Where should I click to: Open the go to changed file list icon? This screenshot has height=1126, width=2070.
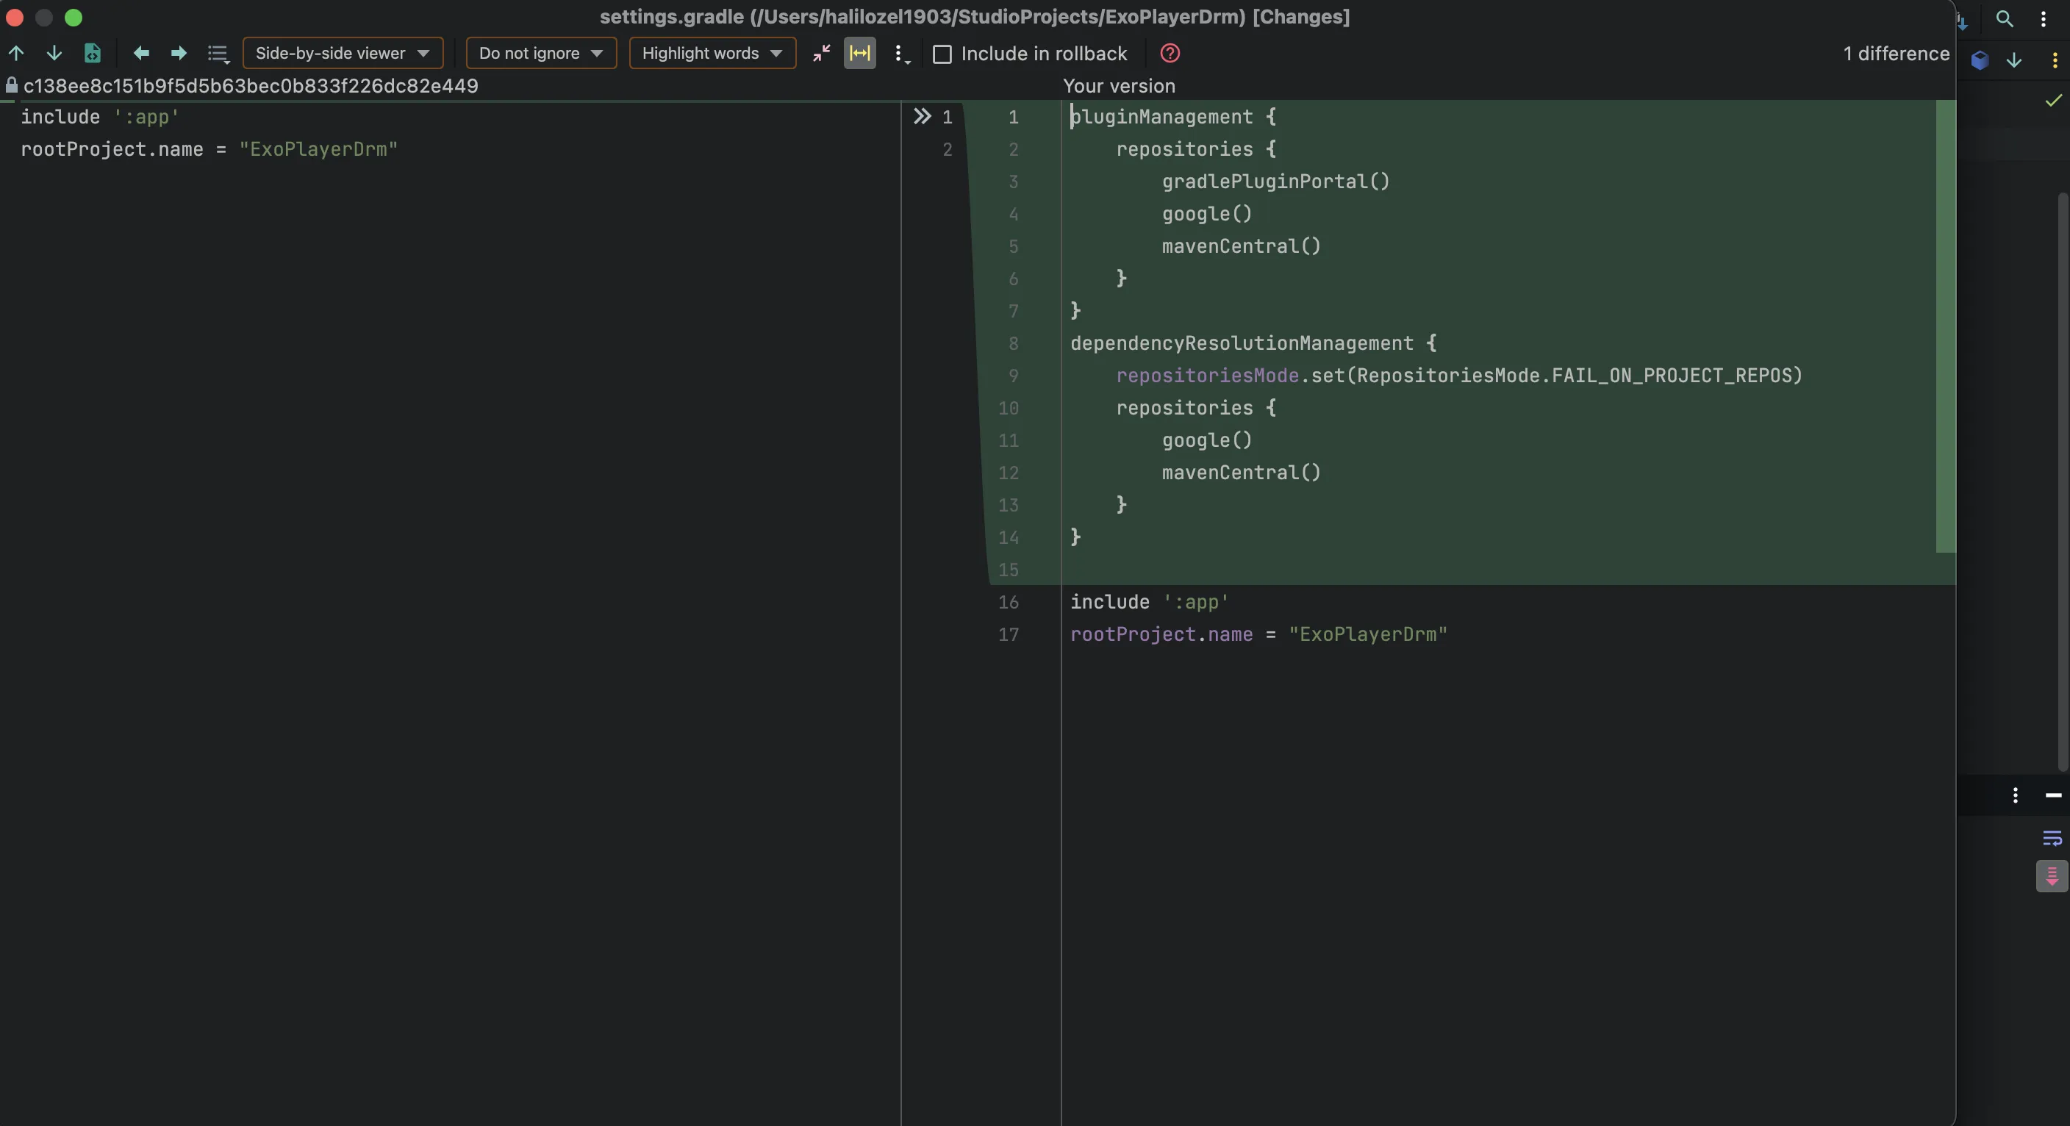coord(218,54)
